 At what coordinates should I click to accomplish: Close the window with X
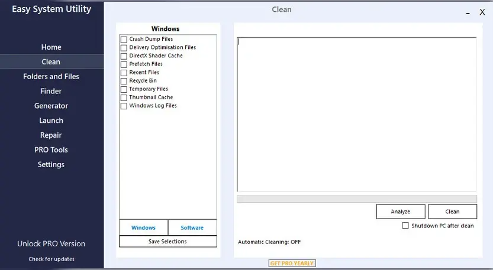coord(482,12)
